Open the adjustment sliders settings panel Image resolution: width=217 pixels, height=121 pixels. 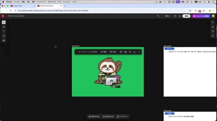coord(213,27)
